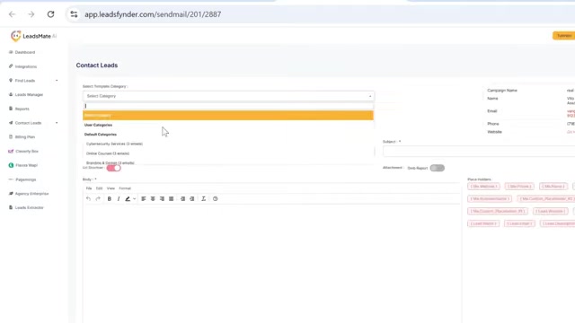
Task: Expand the Find Leads sidebar submenu
Action: tap(57, 81)
